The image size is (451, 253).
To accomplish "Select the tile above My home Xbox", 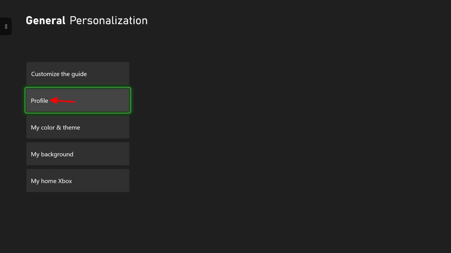I will 78,154.
